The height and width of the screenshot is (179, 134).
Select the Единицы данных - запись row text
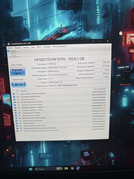33,110
